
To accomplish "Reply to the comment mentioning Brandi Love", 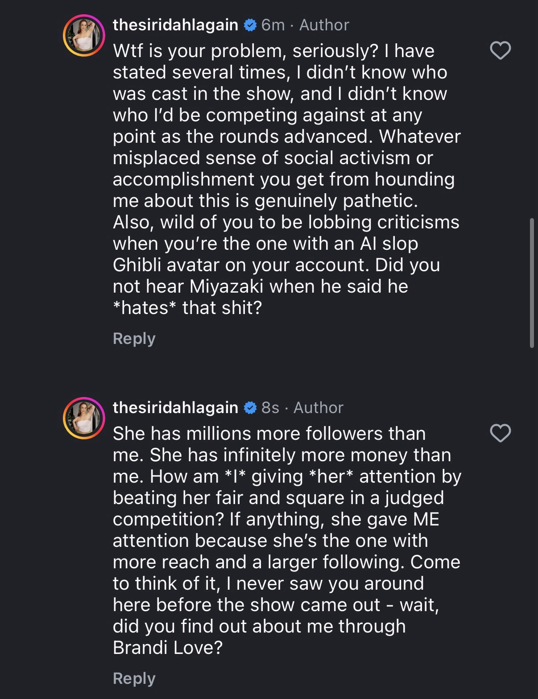I will pos(134,678).
